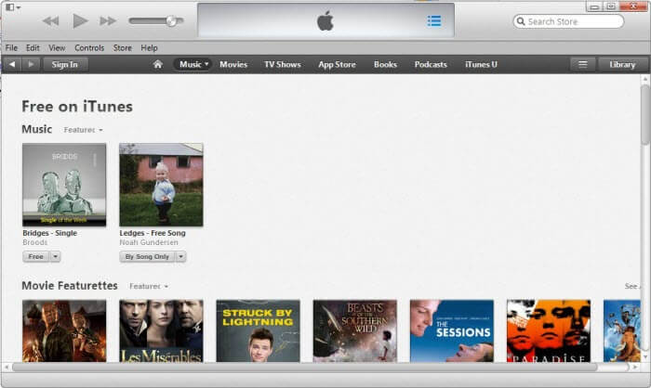Expand the Music Featured sort dropdown
The image size is (651, 388).
coord(83,130)
